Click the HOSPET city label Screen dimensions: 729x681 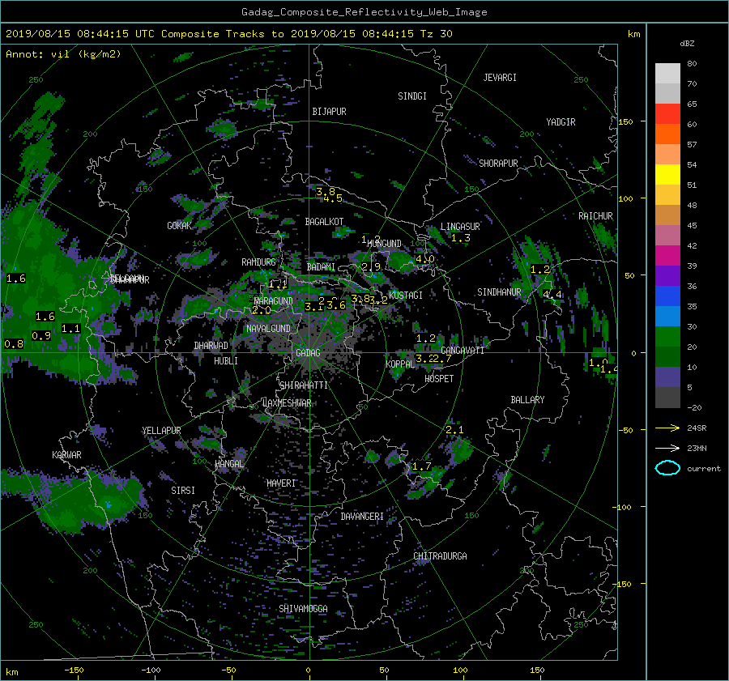pos(439,379)
